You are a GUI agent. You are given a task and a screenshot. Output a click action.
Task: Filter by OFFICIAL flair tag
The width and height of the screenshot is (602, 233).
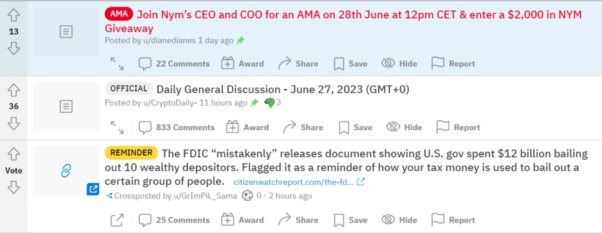pyautogui.click(x=129, y=89)
